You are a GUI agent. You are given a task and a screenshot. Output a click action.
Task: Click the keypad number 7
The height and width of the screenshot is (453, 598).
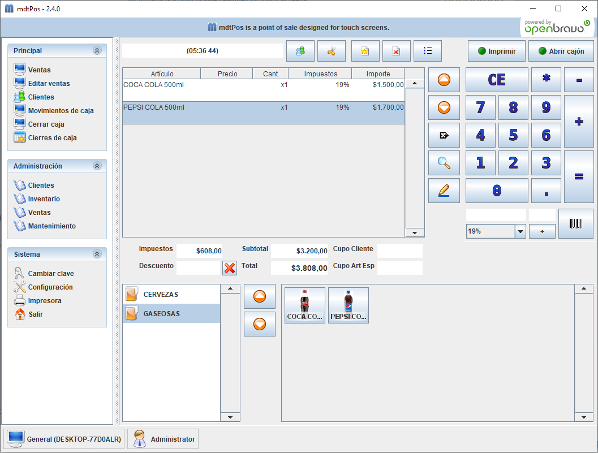pyautogui.click(x=480, y=107)
